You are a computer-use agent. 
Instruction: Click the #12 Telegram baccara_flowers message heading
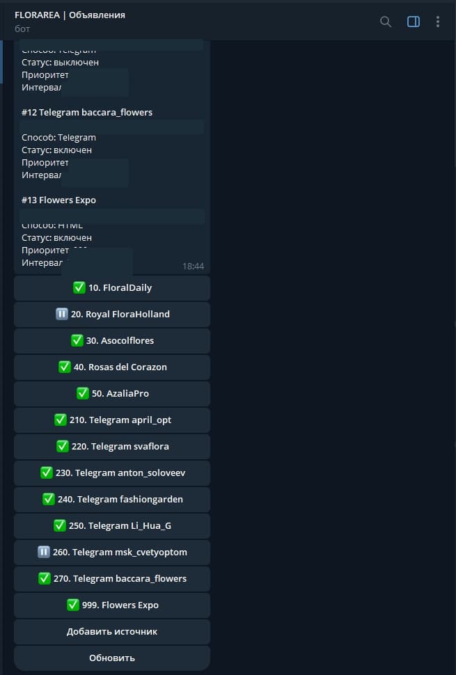pos(87,112)
